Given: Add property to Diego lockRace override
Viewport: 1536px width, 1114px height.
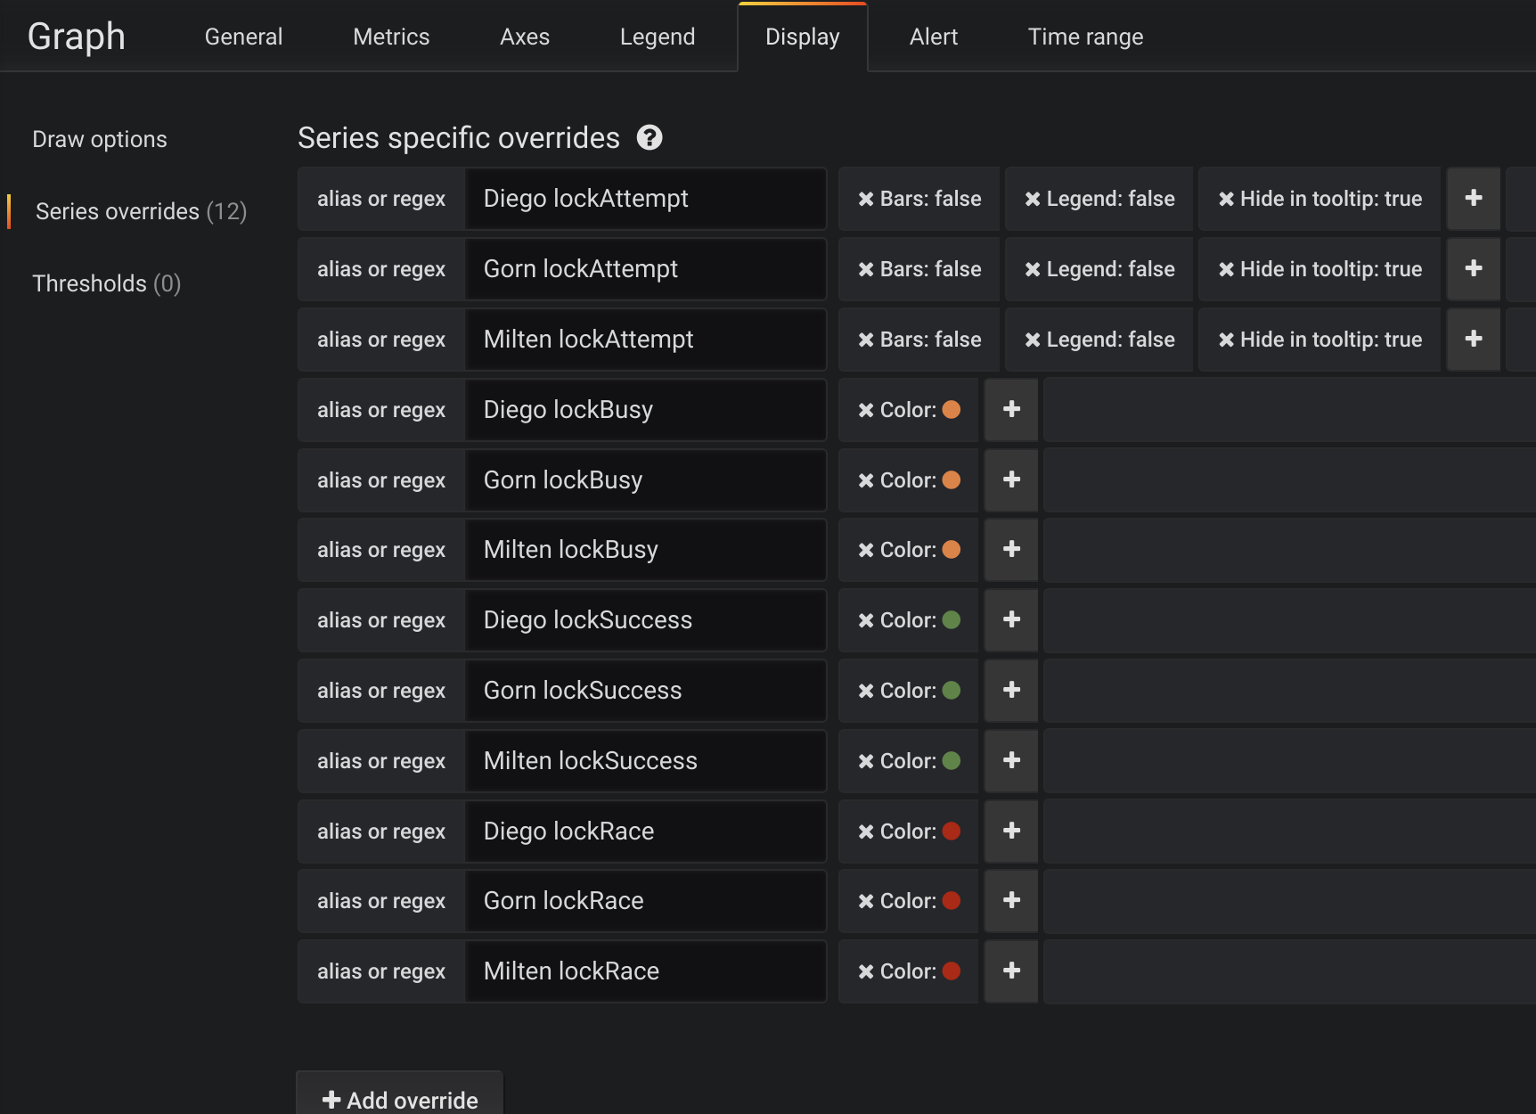Looking at the screenshot, I should click(x=1011, y=831).
